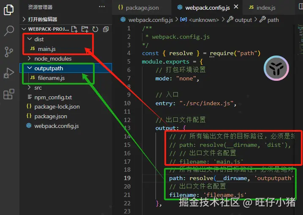Collapse all folders in the explorer

tap(106, 29)
